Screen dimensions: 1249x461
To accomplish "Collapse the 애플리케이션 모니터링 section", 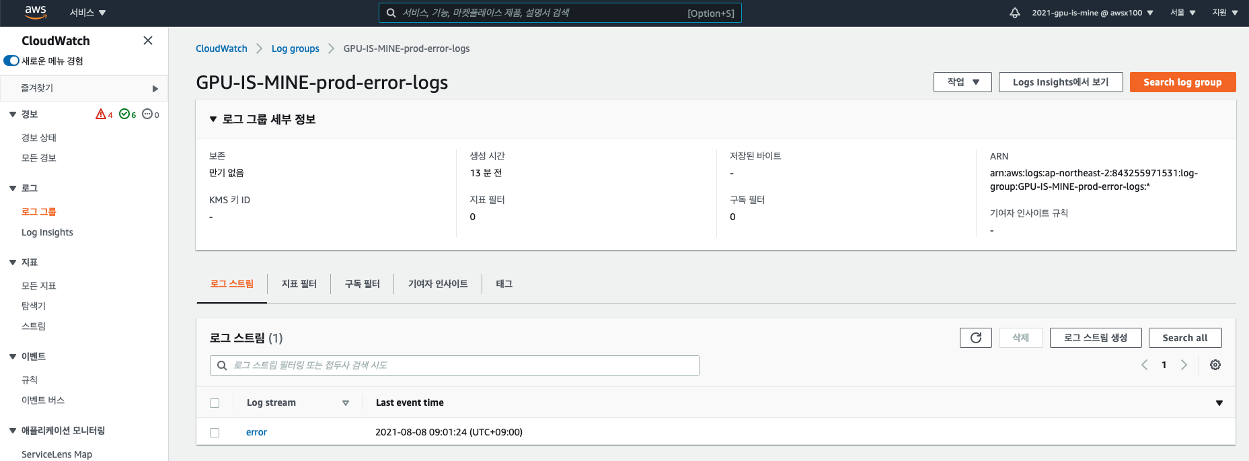I will click(13, 431).
